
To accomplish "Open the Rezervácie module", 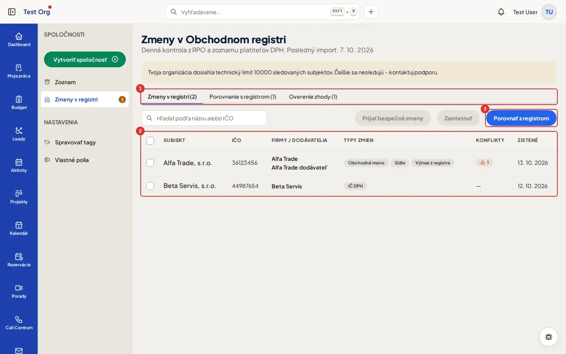I will [19, 260].
